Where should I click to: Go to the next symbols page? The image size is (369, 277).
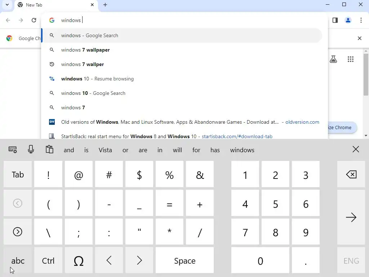pos(18,232)
